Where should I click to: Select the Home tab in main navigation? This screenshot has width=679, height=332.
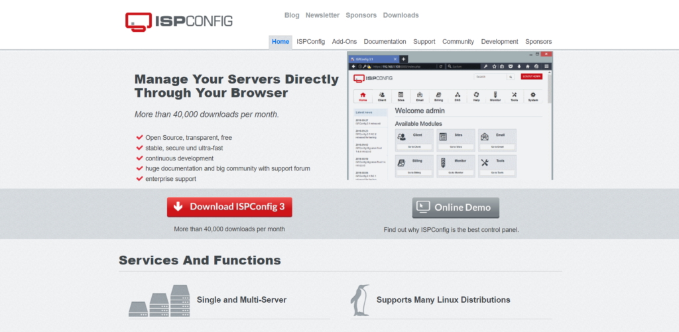(280, 42)
